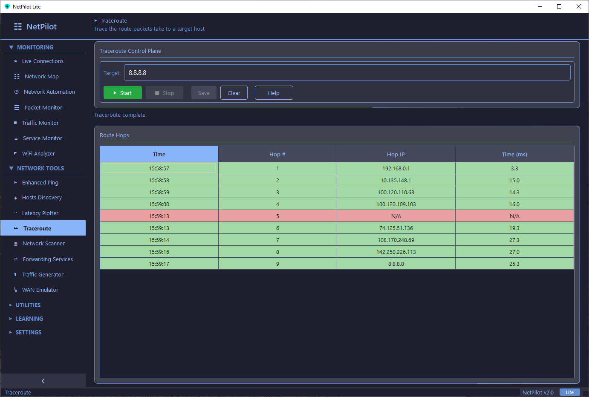This screenshot has width=589, height=397.
Task: Click the Packet Monitor icon
Action: point(17,108)
